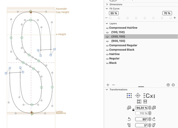The width and height of the screenshot is (178, 128).
Task: Toggle visibility eye of Compressed Hairline layer
Action: tap(107, 28)
